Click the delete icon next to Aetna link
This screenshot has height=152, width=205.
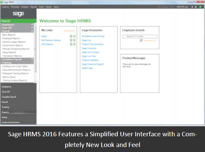click(74, 36)
